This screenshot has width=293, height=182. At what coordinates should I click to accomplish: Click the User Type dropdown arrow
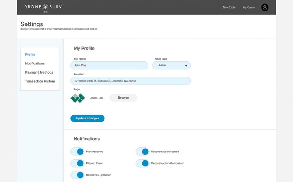coord(186,66)
